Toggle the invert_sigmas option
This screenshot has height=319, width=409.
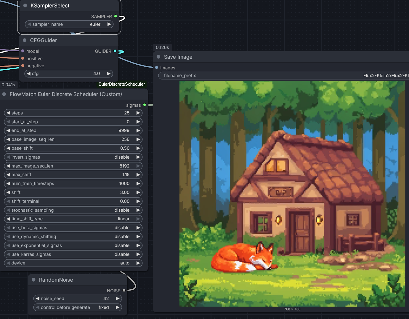[73, 157]
